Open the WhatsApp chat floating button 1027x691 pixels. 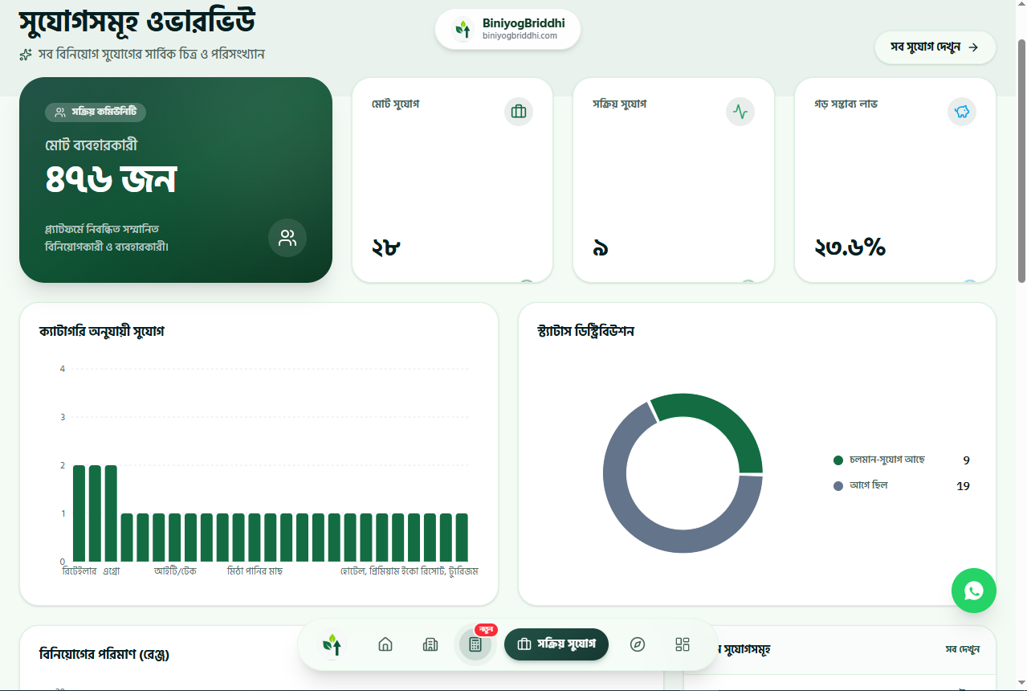[974, 591]
